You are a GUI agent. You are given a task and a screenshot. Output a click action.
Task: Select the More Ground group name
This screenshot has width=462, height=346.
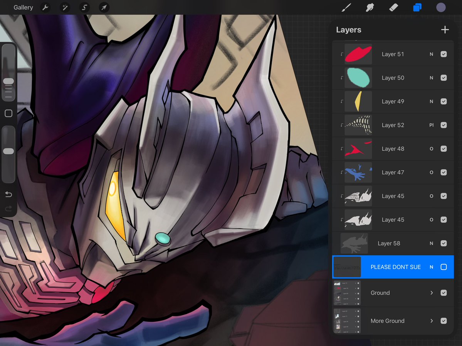[388, 321]
